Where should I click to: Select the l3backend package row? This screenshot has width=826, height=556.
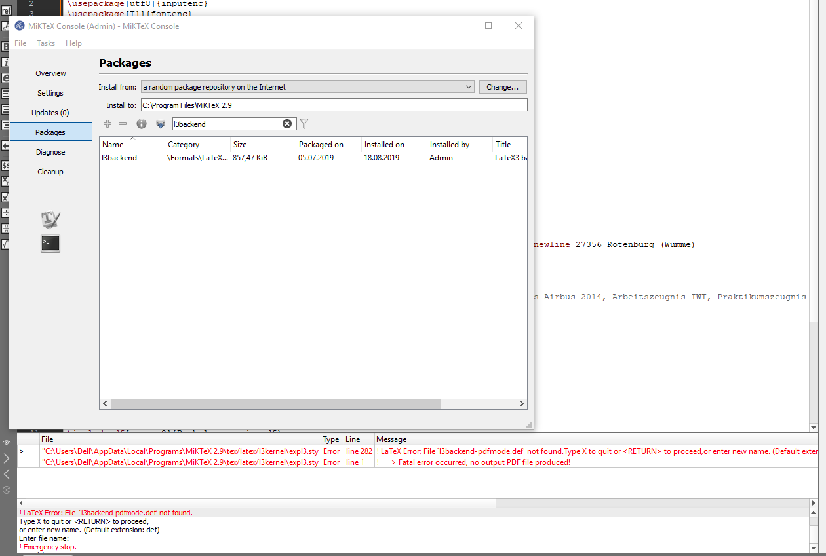pyautogui.click(x=313, y=158)
